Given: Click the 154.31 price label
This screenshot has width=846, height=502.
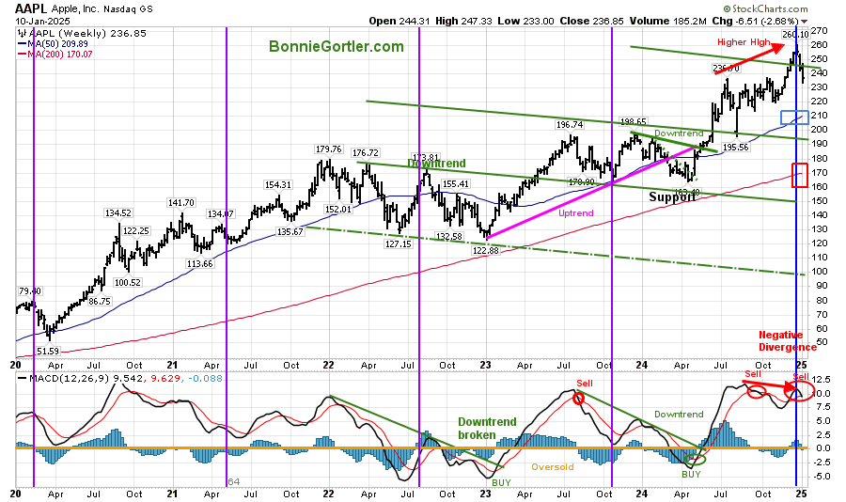Looking at the screenshot, I should (x=278, y=184).
